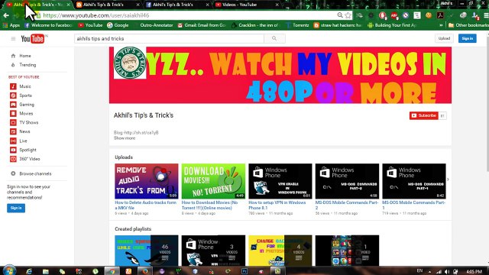Expand description with Show more

[x=125, y=138]
